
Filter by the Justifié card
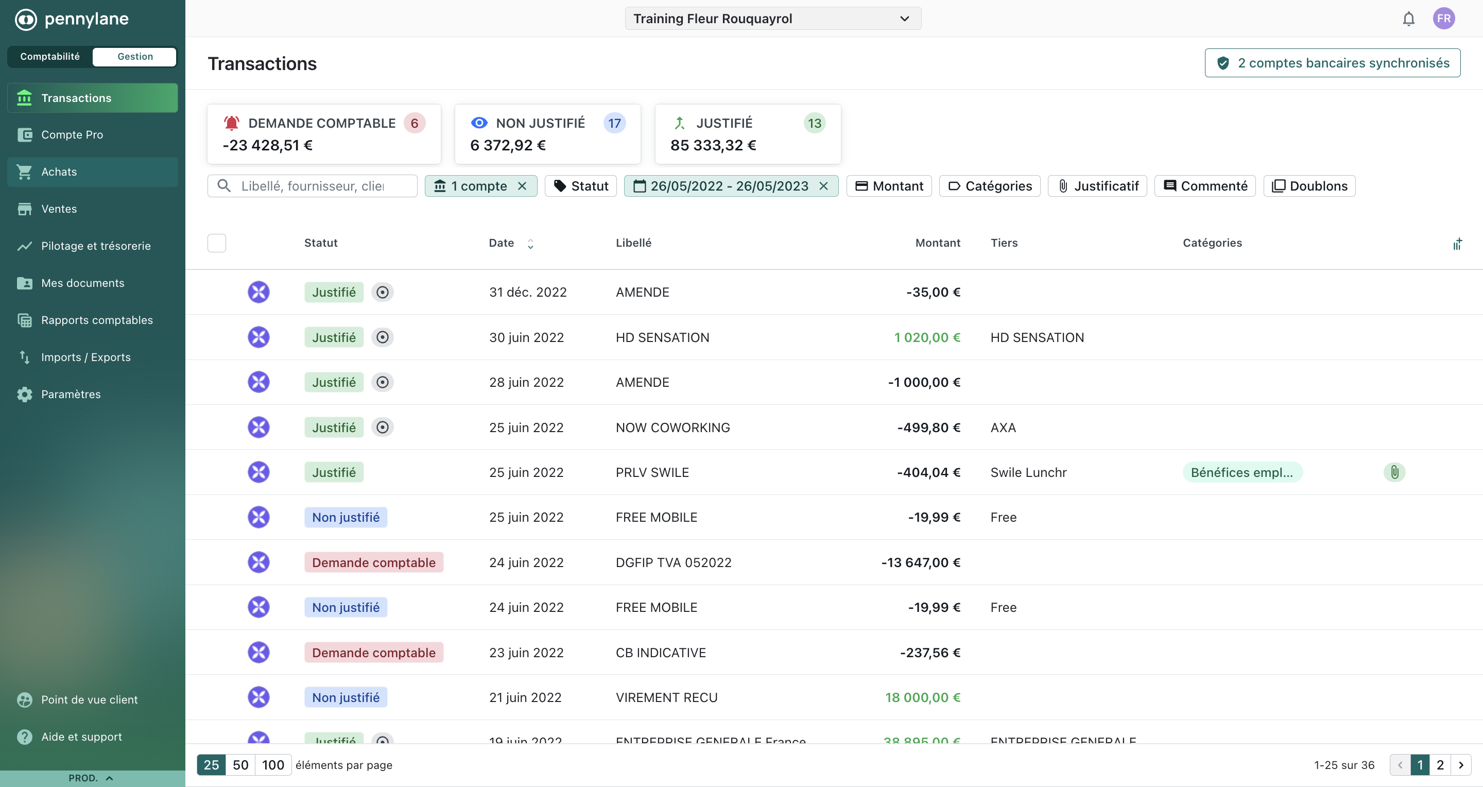pyautogui.click(x=748, y=133)
